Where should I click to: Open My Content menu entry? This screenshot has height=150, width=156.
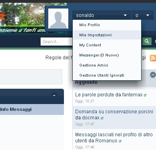point(90,45)
